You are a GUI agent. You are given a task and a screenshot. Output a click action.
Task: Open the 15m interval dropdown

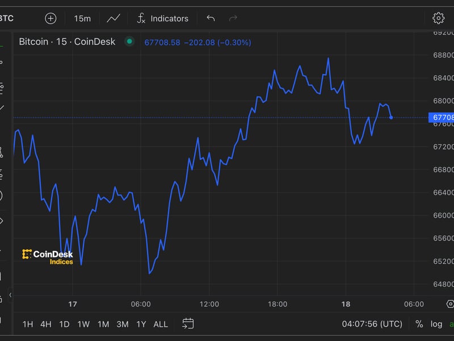[x=82, y=18]
